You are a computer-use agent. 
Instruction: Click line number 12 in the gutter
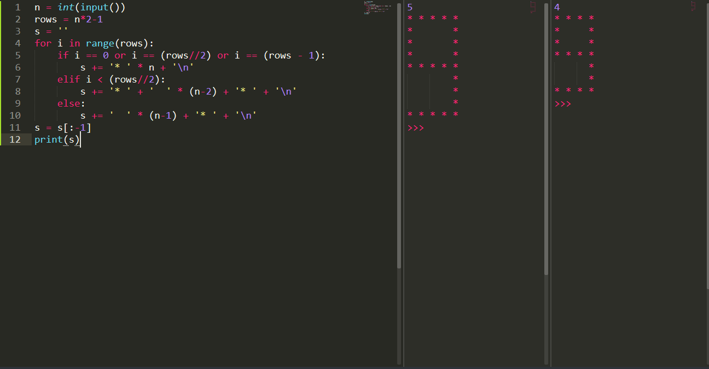(x=15, y=139)
